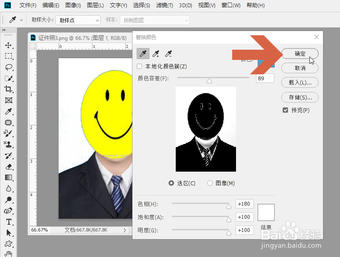Select the Rectangular Marquee tool
Image resolution: width=340 pixels, height=257 pixels.
tap(9, 55)
